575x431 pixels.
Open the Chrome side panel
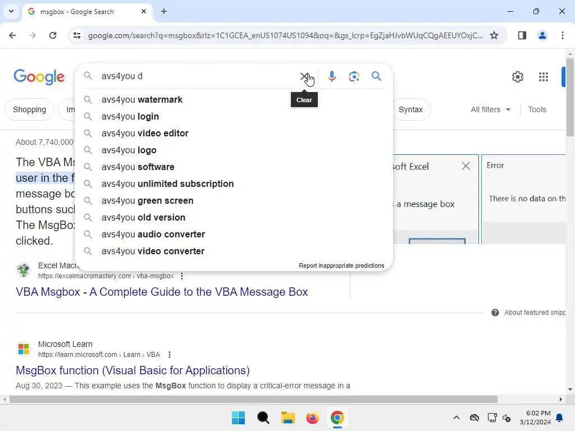coord(522,35)
